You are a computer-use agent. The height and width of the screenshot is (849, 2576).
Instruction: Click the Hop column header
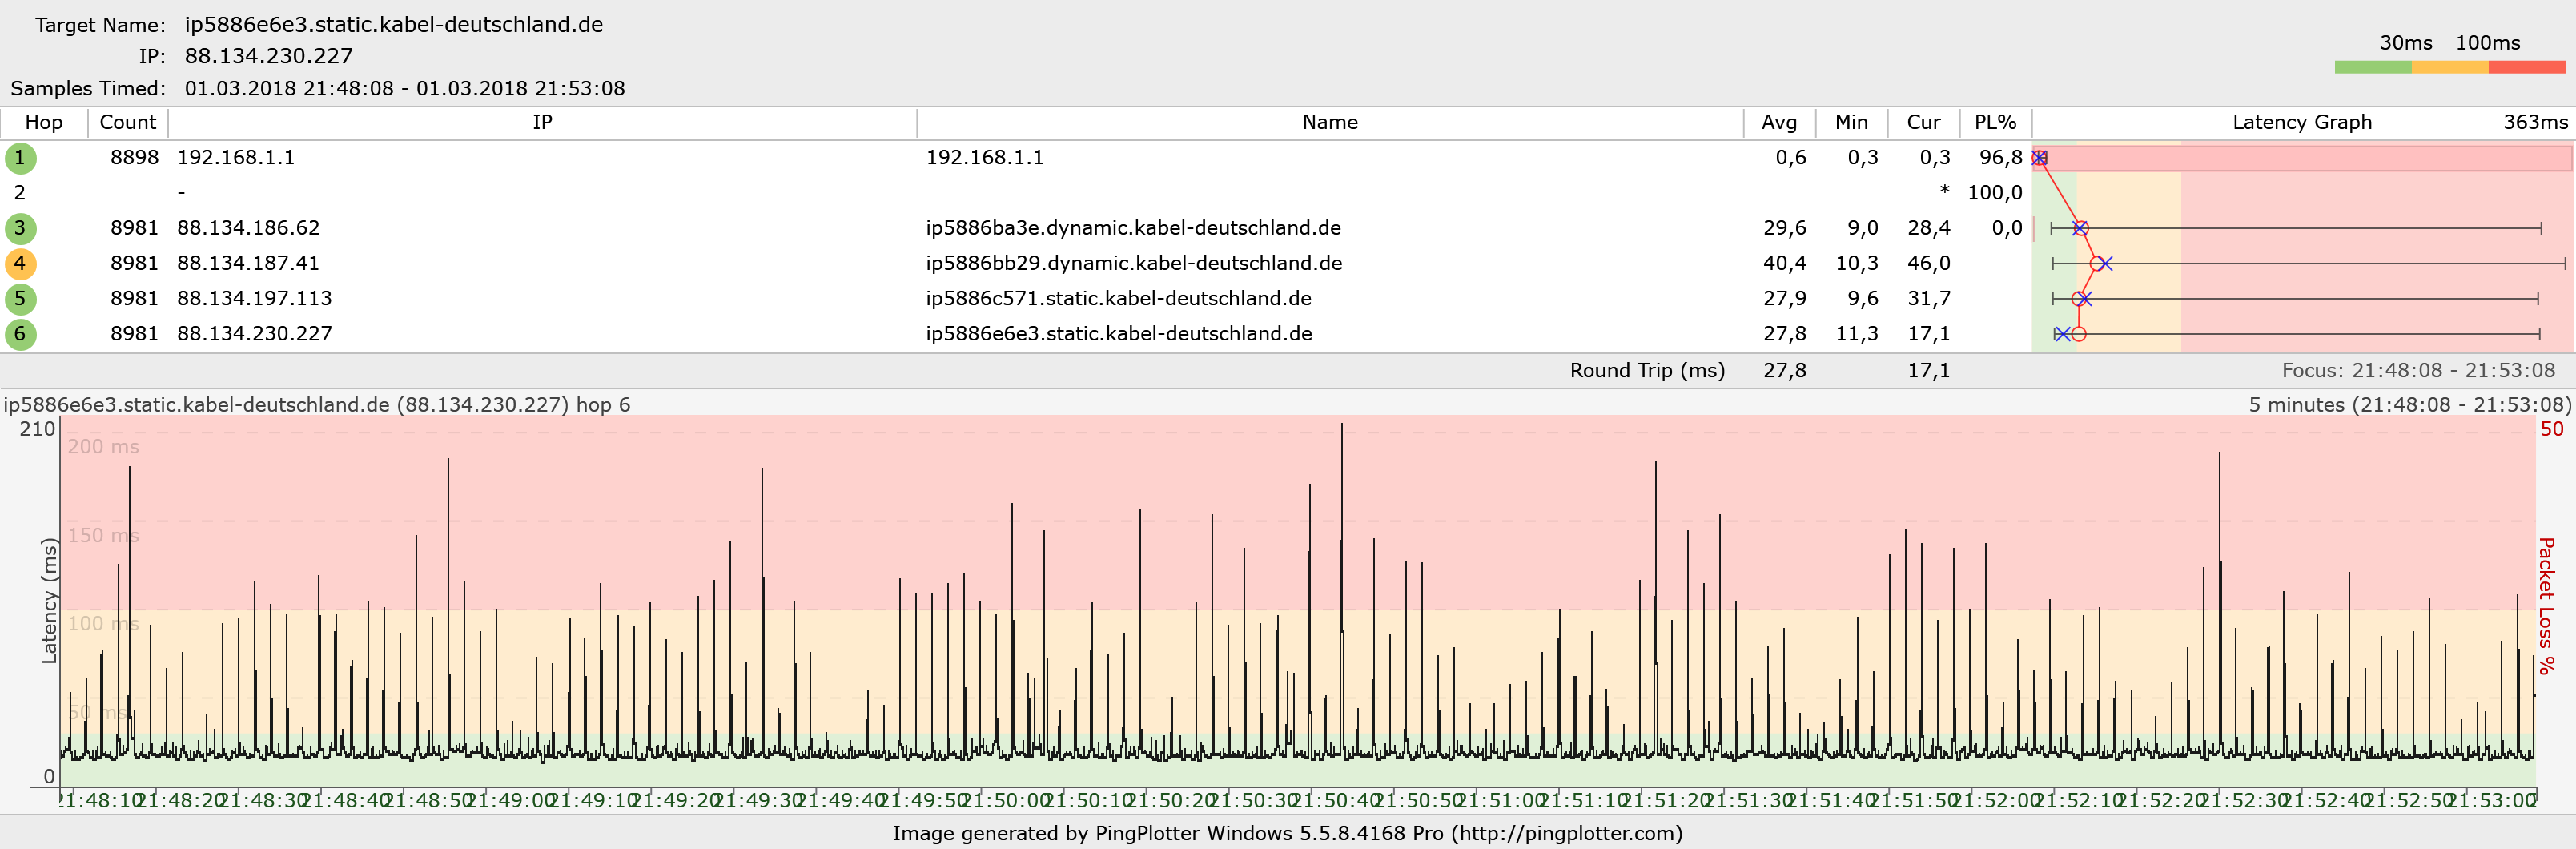[44, 122]
